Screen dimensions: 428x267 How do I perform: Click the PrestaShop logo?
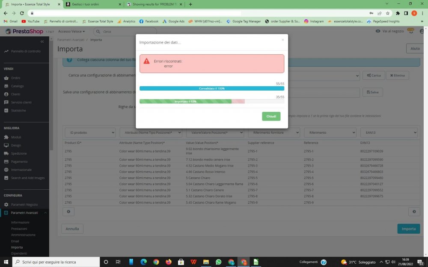pyautogui.click(x=24, y=32)
